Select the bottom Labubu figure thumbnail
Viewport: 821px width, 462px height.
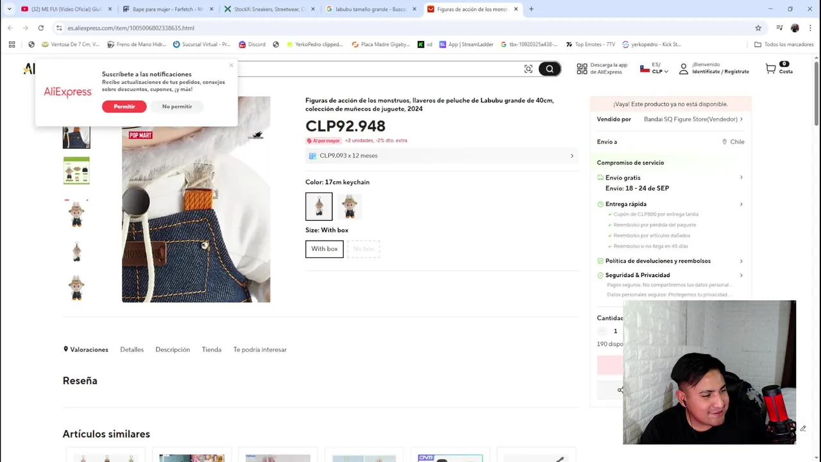point(76,289)
